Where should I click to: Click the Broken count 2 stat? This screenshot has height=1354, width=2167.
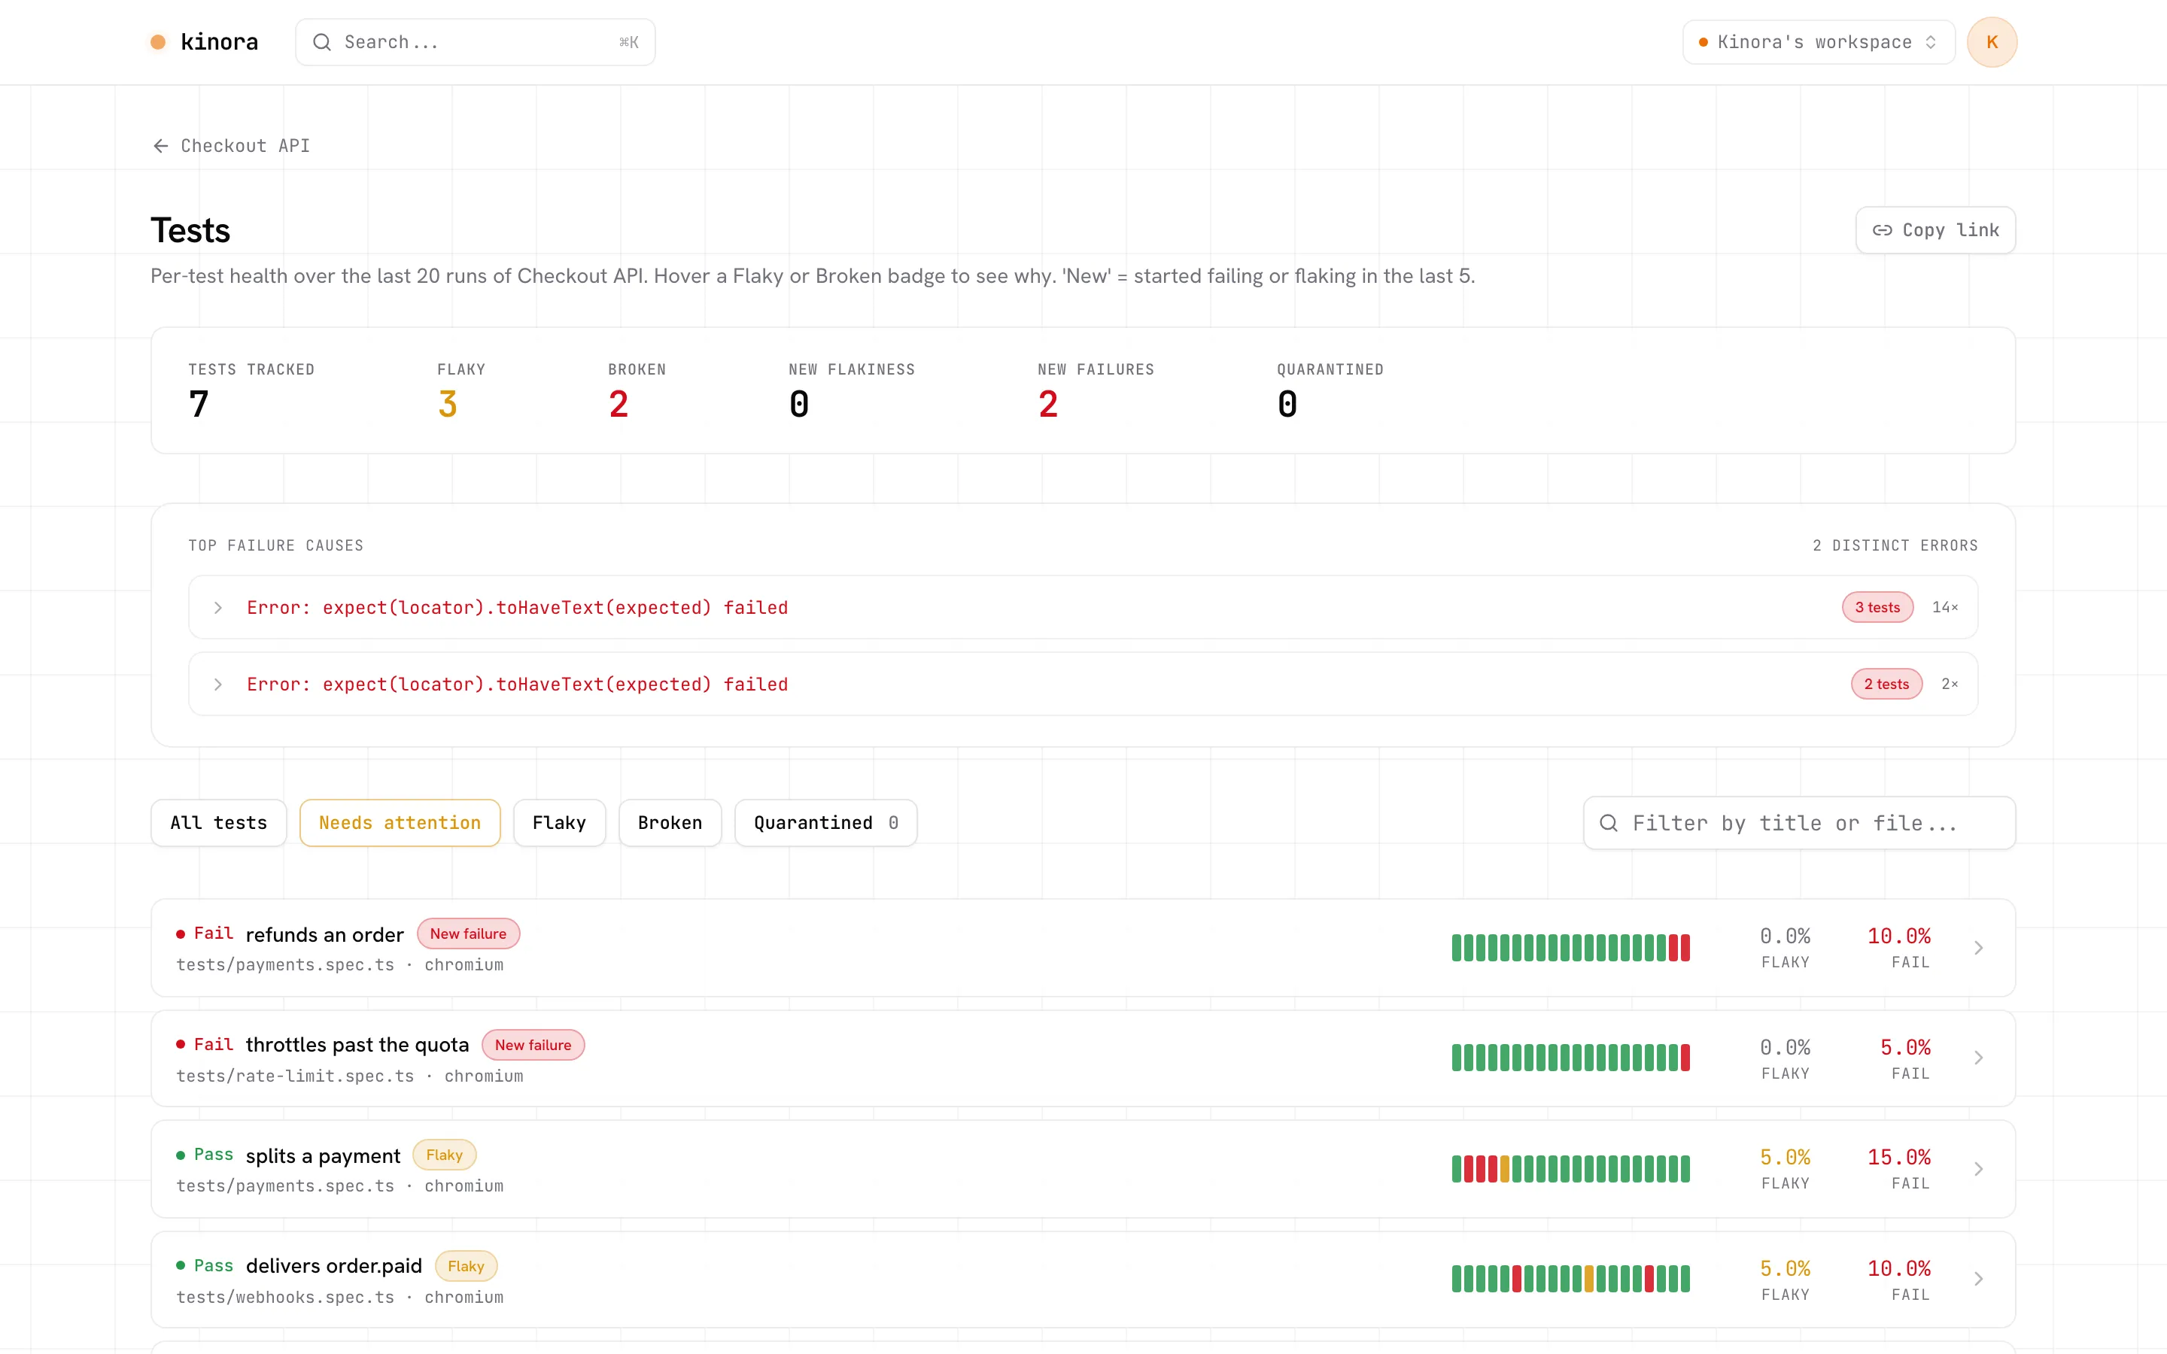coord(618,404)
